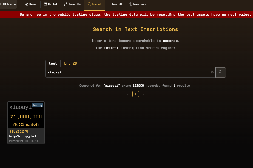
Task: Click the (0.00% minted) label
Action: point(26,124)
